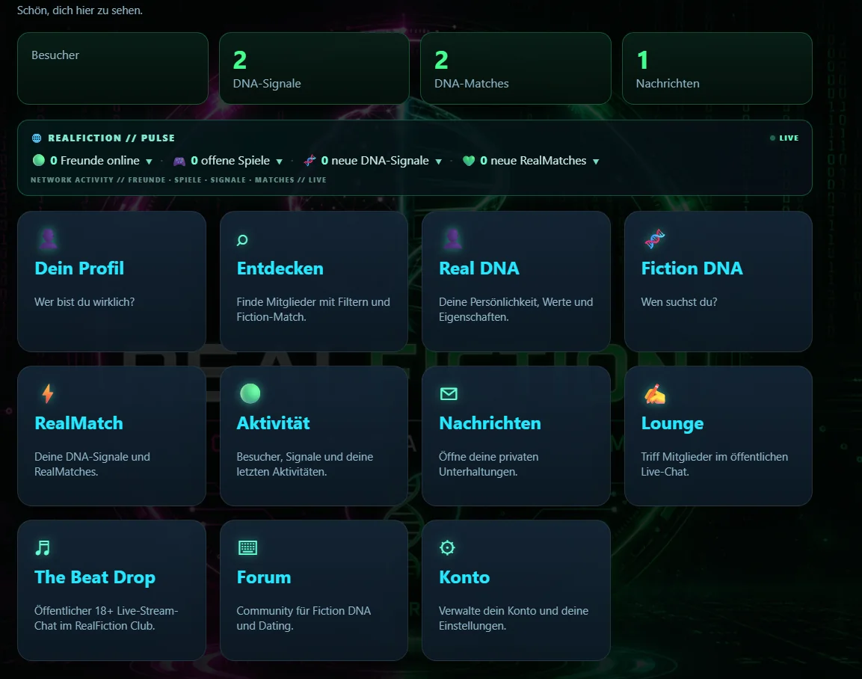This screenshot has width=862, height=679.
Task: Click the globe icon beside REALFICTION // PULSE
Action: pyautogui.click(x=37, y=138)
